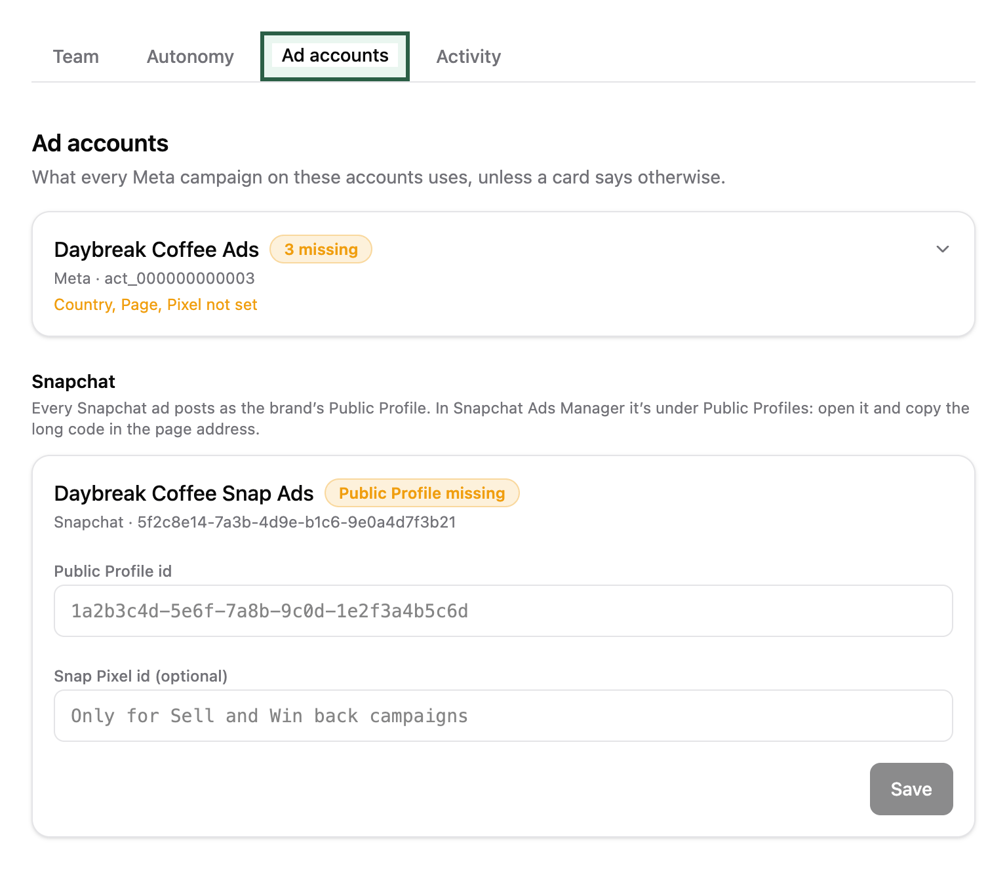This screenshot has width=1007, height=869.
Task: Click the Snapchat section heading
Action: point(73,381)
